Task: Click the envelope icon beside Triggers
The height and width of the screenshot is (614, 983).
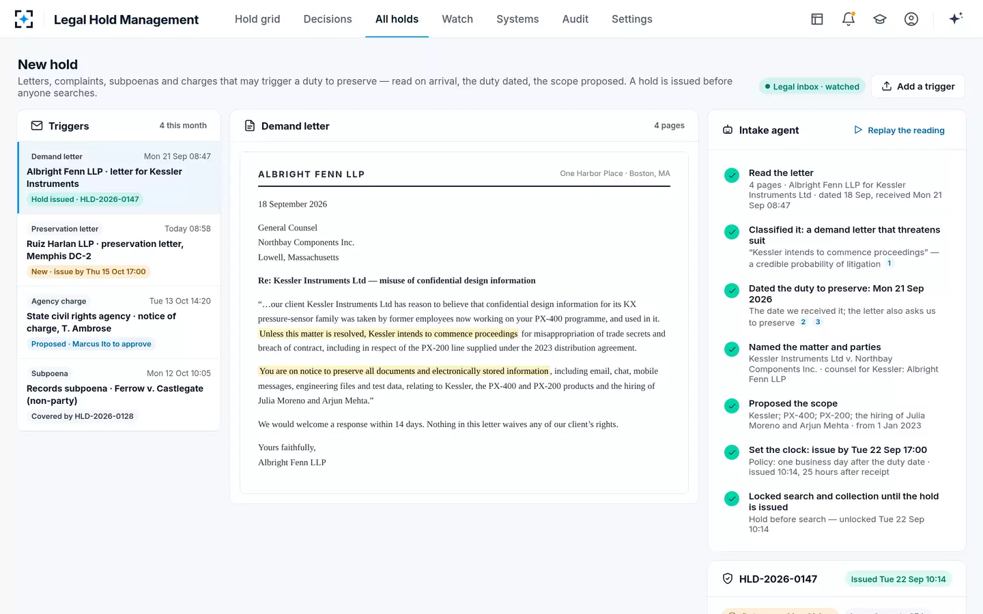Action: click(37, 126)
